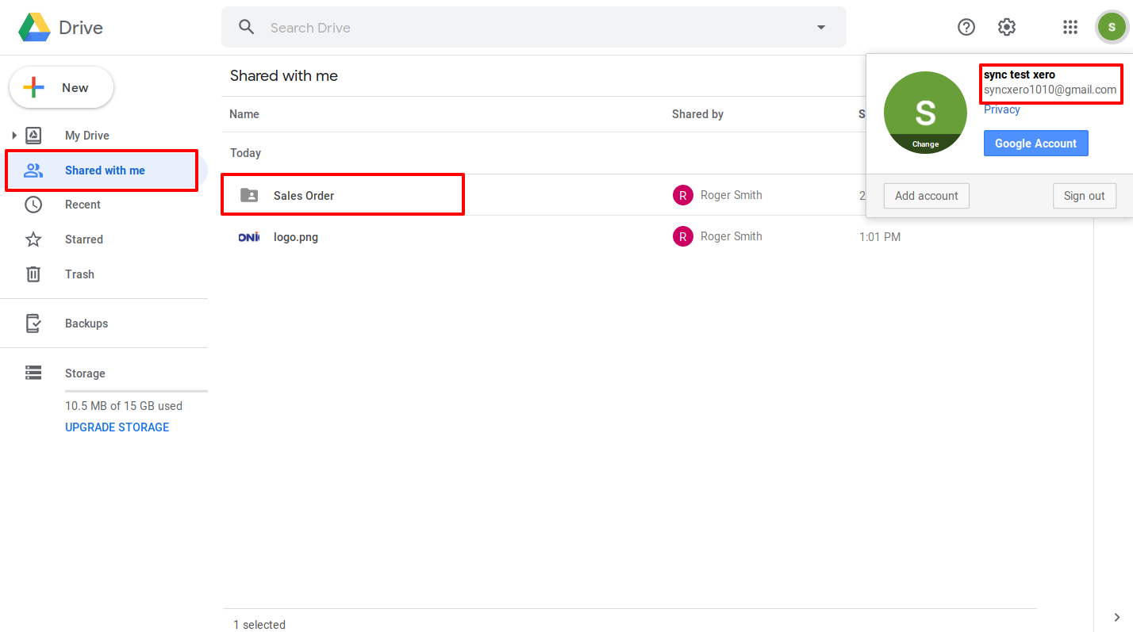Click the account avatar in top bar
Viewport: 1133px width, 632px height.
(1111, 28)
